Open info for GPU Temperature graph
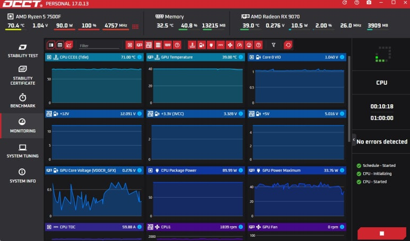410x241 pixels. point(241,57)
